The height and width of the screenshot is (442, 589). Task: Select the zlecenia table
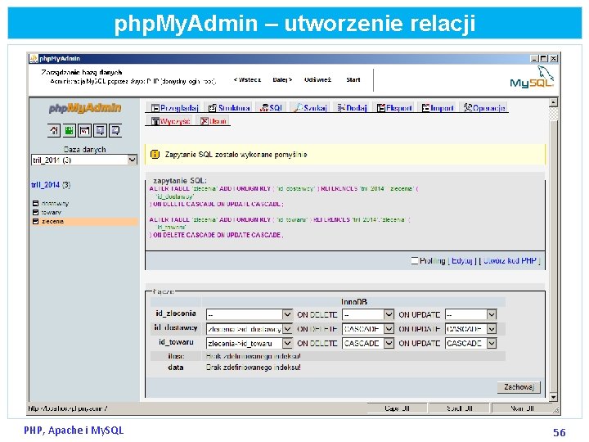(x=52, y=221)
